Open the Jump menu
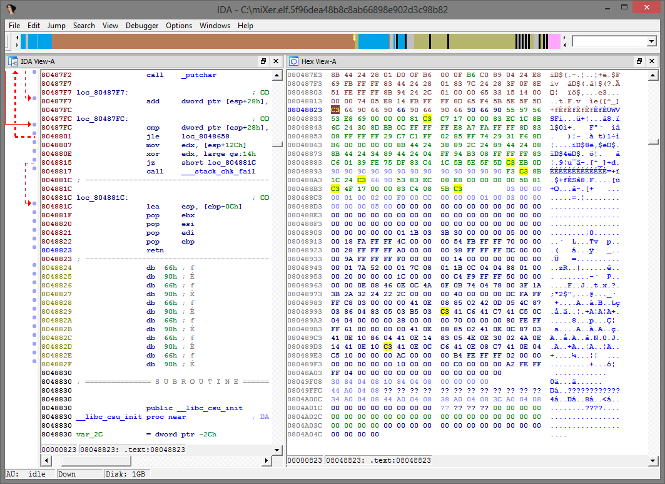 click(56, 26)
